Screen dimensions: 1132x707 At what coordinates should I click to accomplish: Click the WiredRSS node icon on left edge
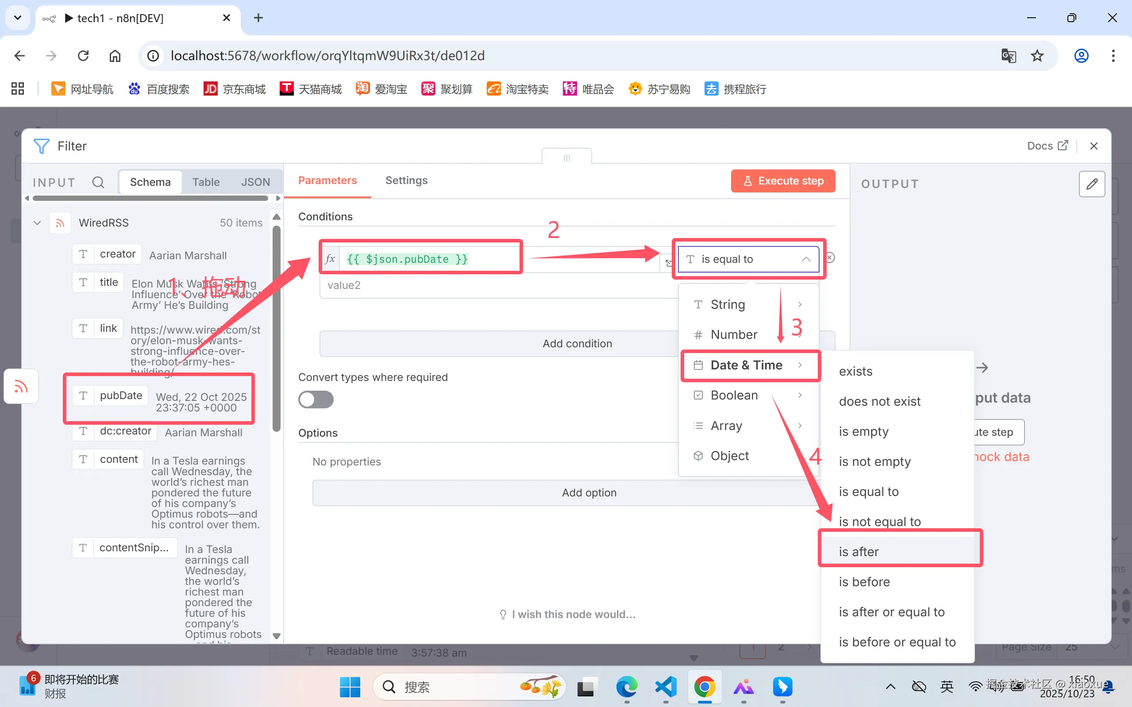(x=21, y=387)
